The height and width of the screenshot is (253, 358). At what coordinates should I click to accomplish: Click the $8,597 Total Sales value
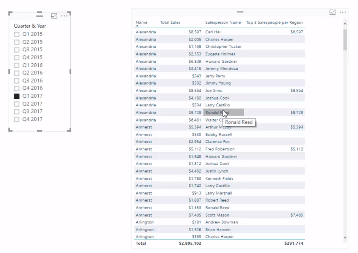point(195,32)
